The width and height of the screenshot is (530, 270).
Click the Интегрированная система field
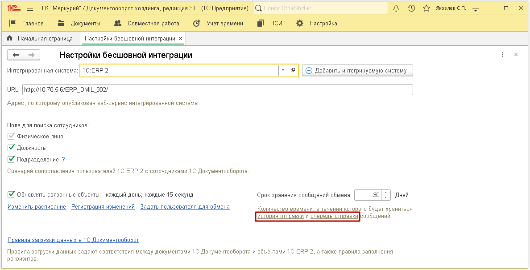click(x=179, y=70)
